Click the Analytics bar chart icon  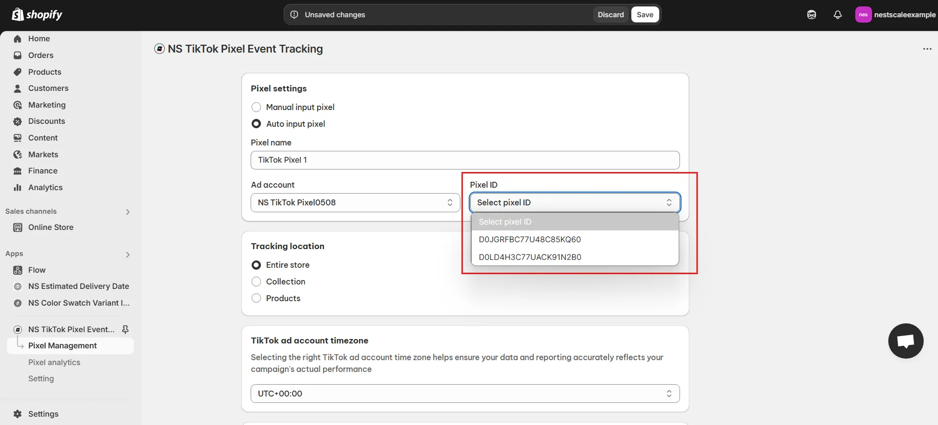(x=18, y=188)
